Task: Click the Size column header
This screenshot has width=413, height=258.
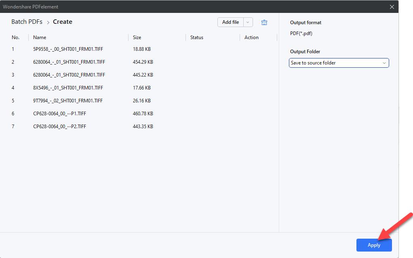Action: click(x=137, y=37)
